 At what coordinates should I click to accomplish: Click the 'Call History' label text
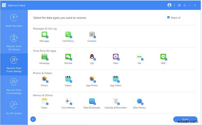(x=68, y=41)
